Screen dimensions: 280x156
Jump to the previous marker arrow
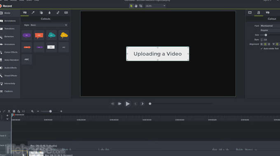(135, 103)
